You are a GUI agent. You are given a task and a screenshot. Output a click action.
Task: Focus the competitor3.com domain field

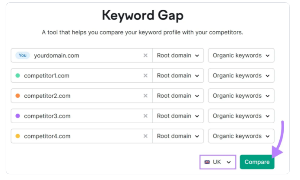81,116
